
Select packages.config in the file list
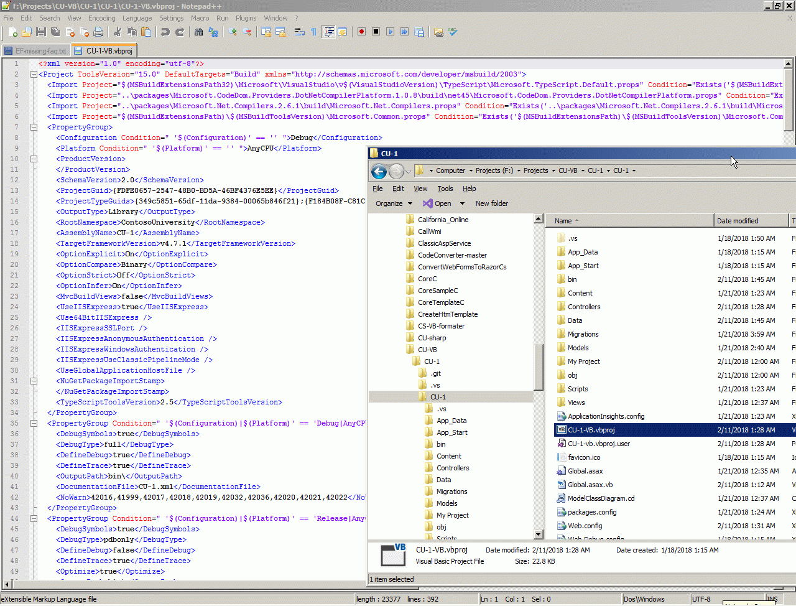click(x=592, y=512)
